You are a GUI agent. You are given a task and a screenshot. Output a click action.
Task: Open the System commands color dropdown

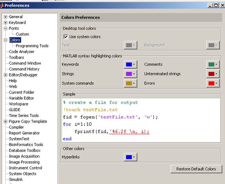click(x=130, y=83)
